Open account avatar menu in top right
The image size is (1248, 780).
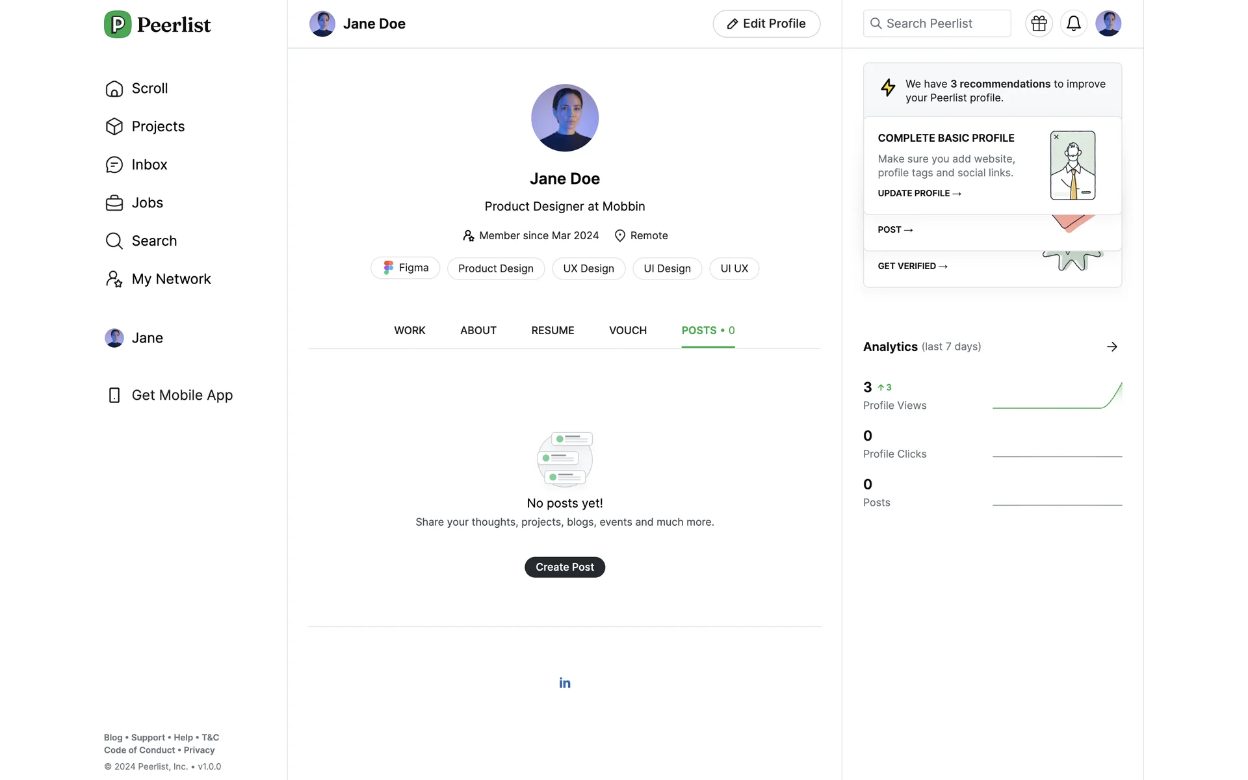tap(1108, 23)
